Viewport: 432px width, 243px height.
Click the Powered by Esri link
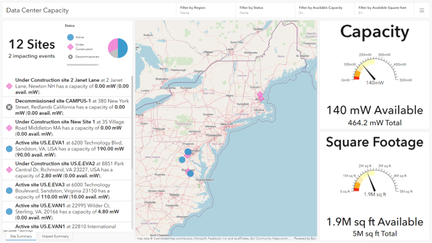(x=305, y=238)
